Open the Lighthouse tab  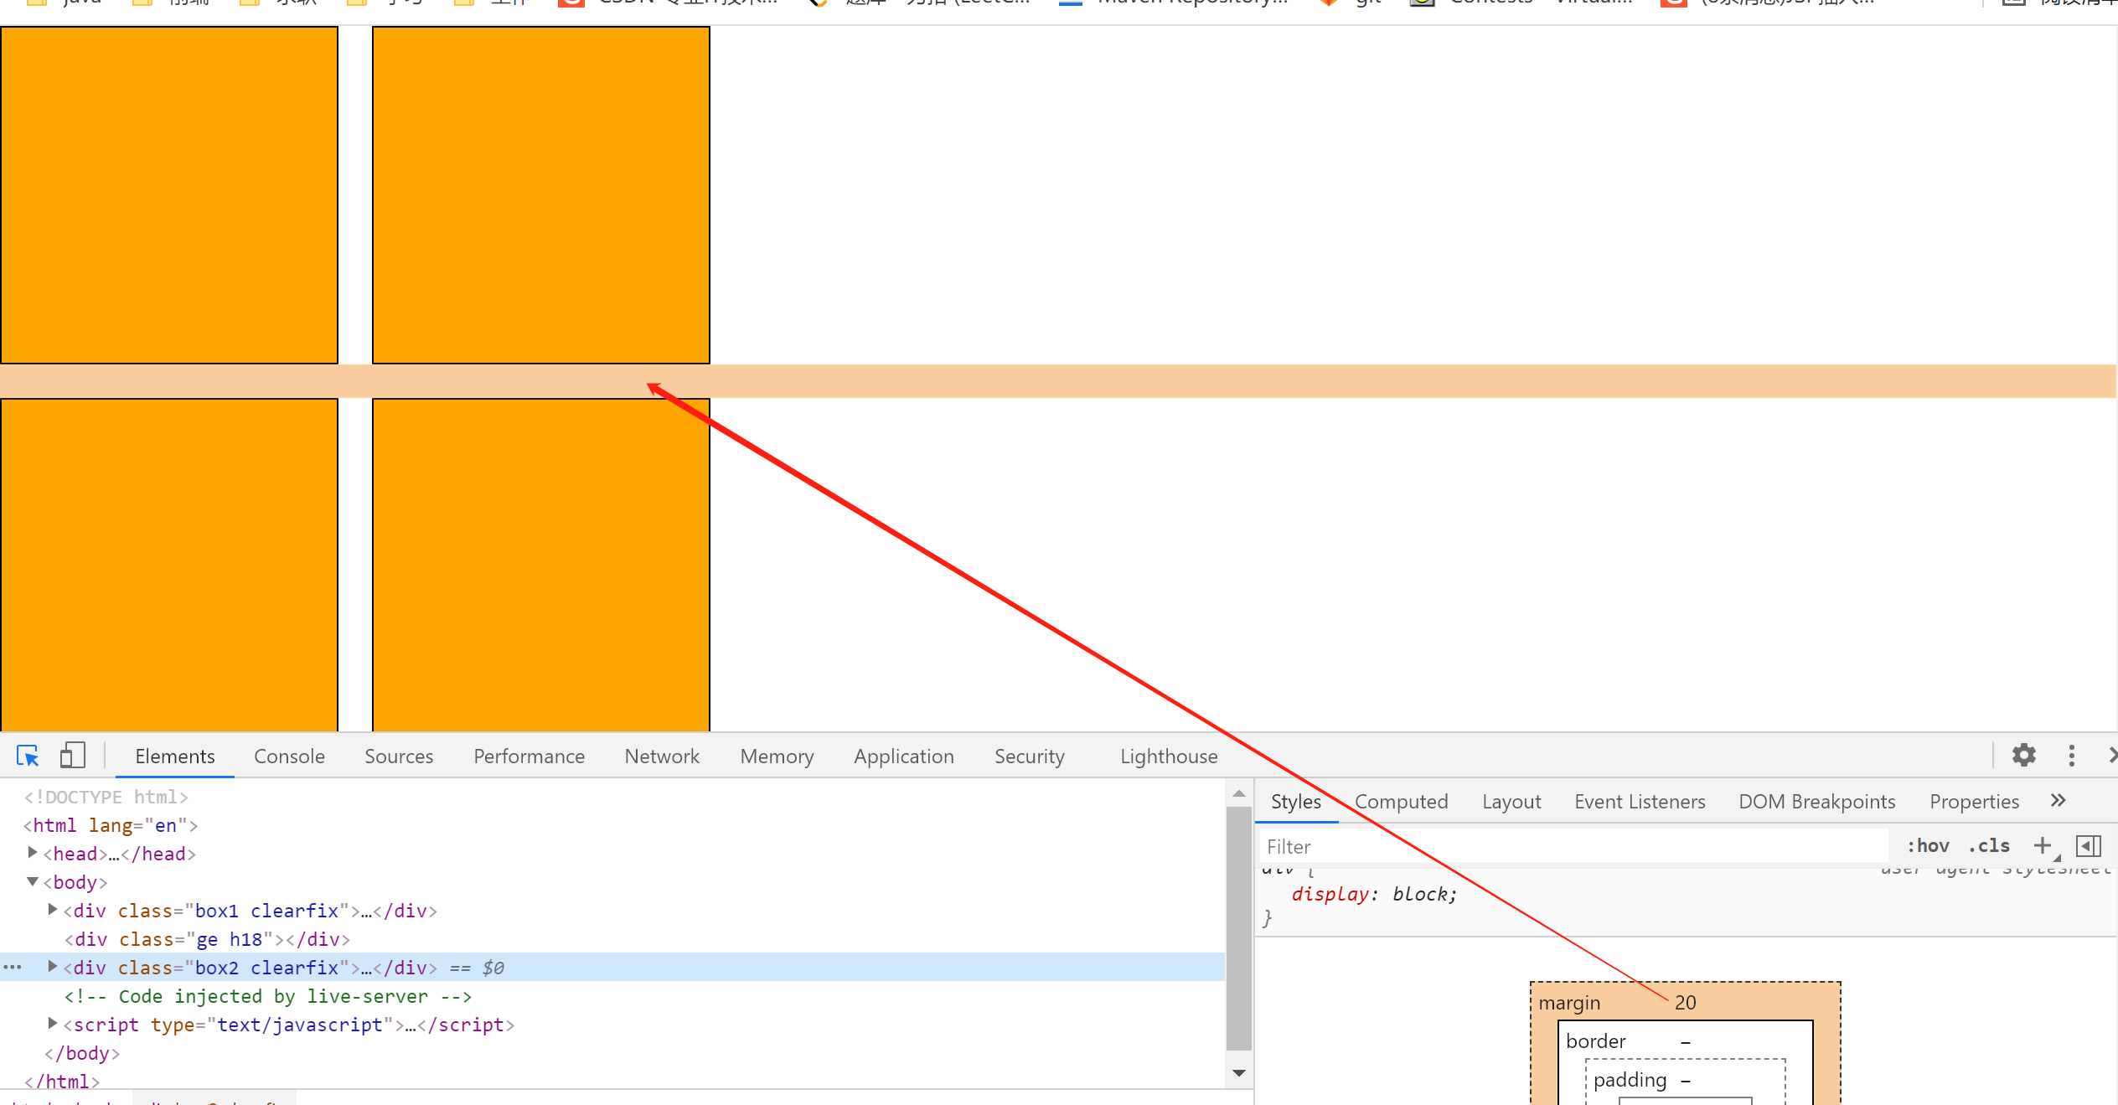click(x=1169, y=756)
